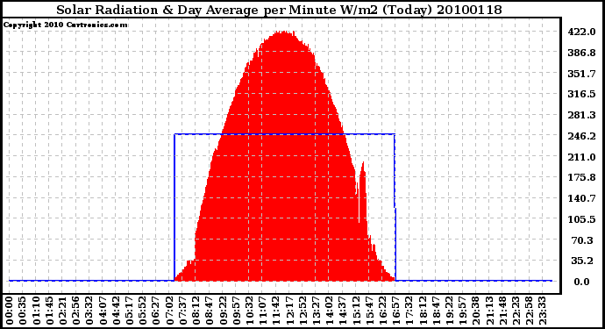The width and height of the screenshot is (605, 329).
Task: Click the 35.2 y-axis value
Action: pyautogui.click(x=582, y=261)
